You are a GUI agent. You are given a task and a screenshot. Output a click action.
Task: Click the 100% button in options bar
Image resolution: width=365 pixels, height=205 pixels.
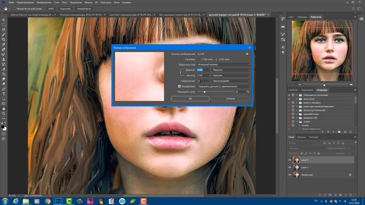click(x=51, y=9)
